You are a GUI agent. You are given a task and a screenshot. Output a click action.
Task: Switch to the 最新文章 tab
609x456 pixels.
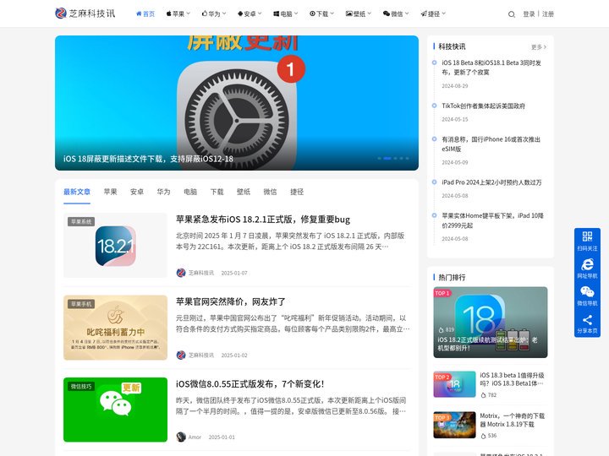77,192
